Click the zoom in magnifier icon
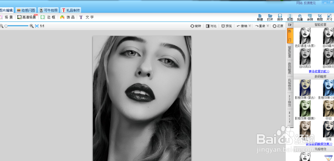Screen dimensions: 334x161 coord(31,26)
